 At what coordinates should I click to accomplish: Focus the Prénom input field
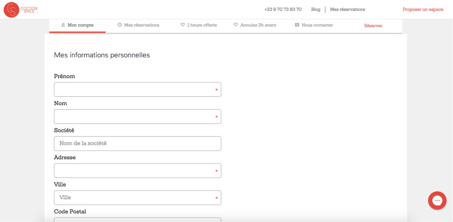[138, 89]
